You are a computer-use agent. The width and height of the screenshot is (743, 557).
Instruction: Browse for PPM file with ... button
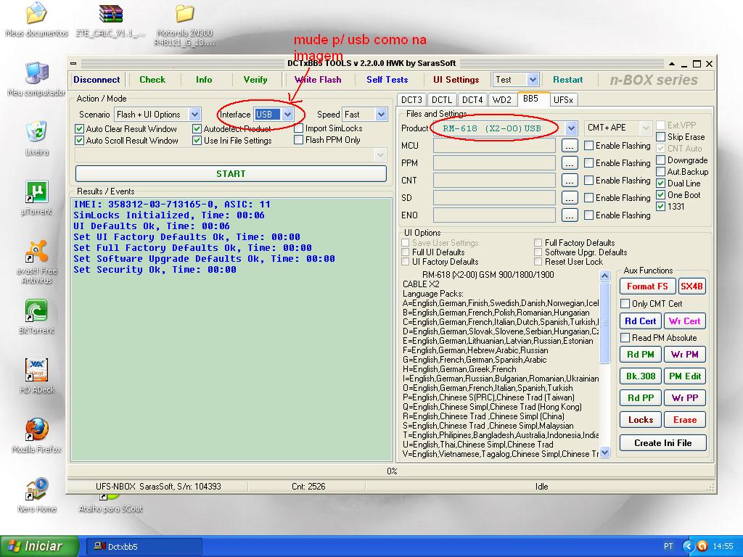tap(569, 163)
